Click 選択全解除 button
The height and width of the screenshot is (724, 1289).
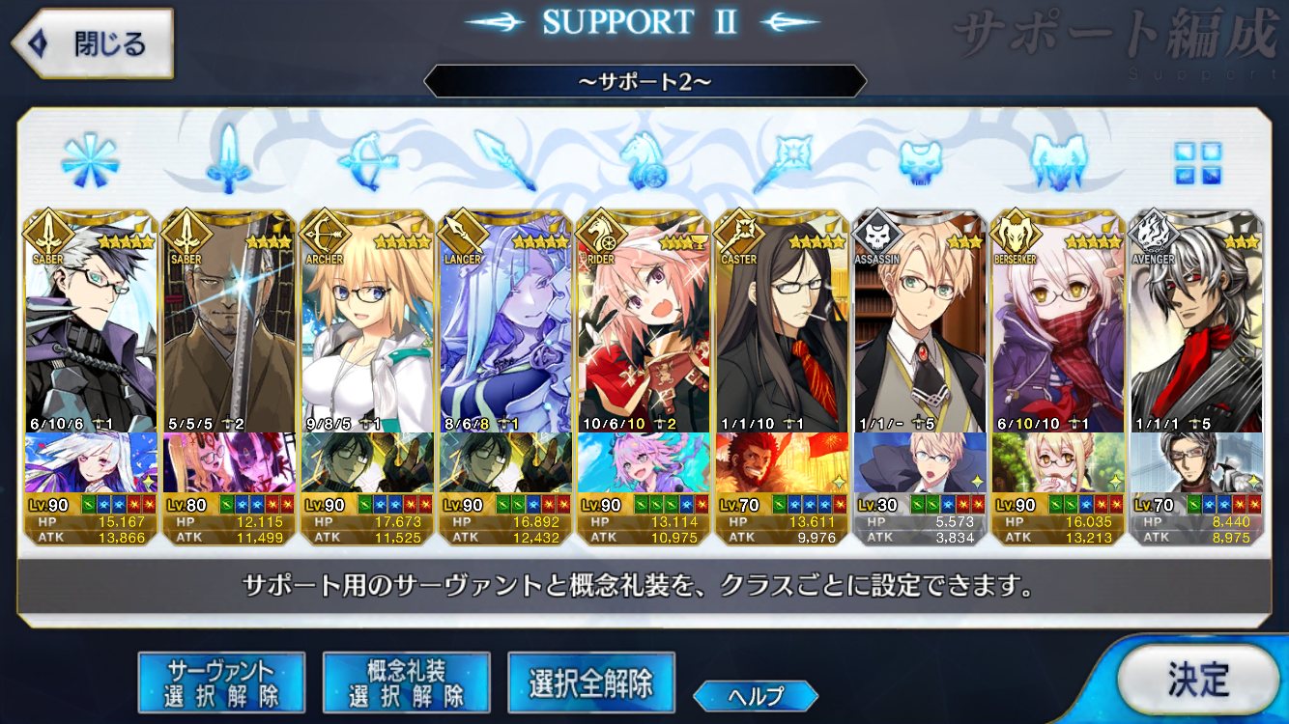click(590, 682)
